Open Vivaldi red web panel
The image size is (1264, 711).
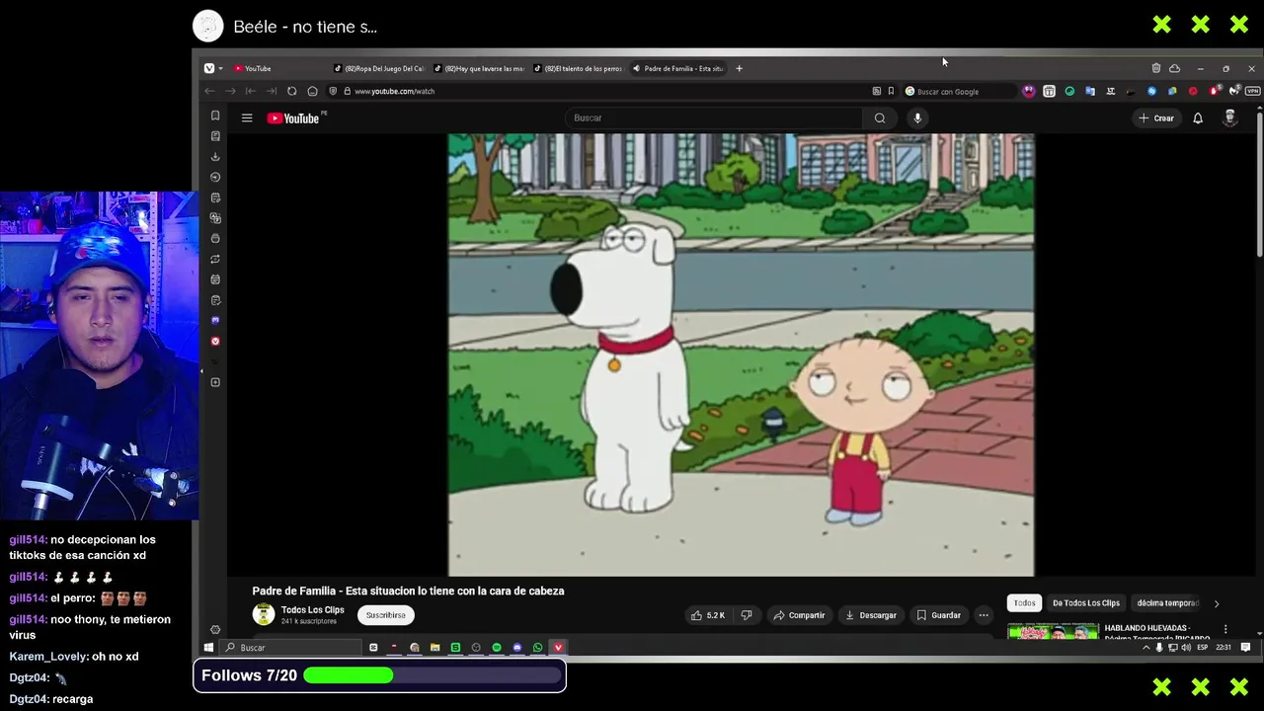pos(215,341)
